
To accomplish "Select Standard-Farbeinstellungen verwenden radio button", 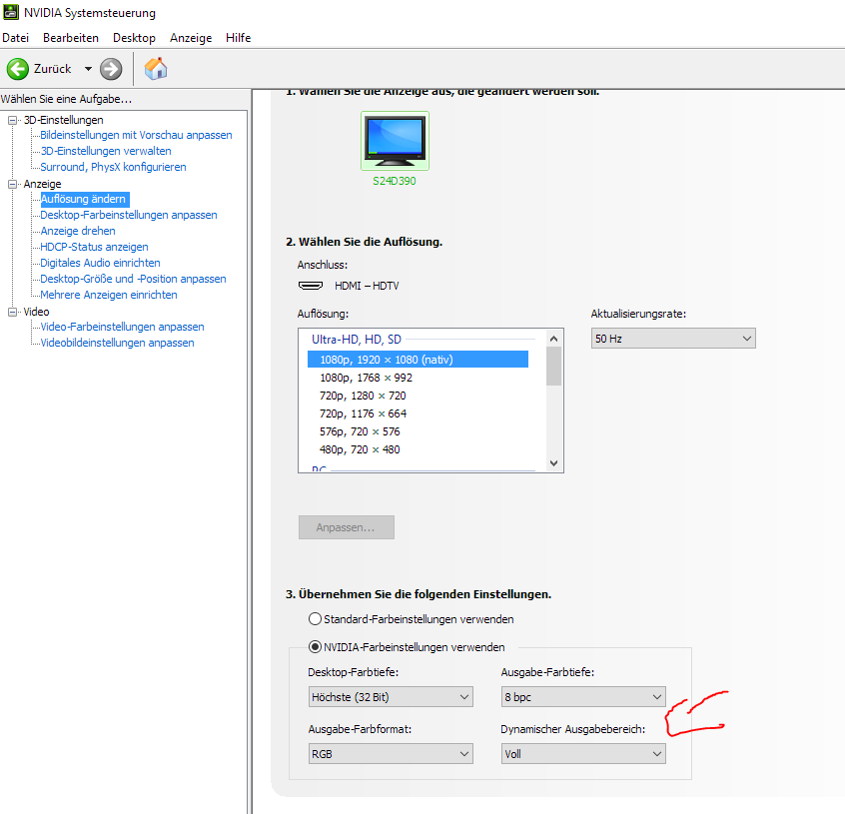I will click(x=315, y=619).
